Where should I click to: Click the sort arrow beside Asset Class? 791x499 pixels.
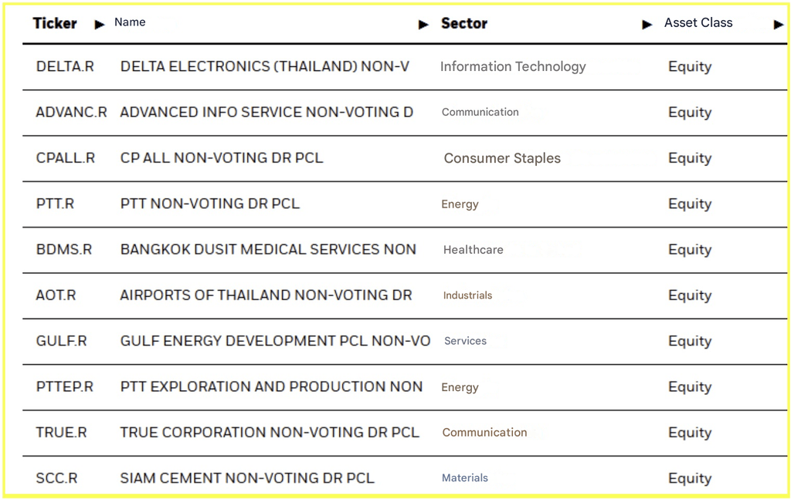778,25
